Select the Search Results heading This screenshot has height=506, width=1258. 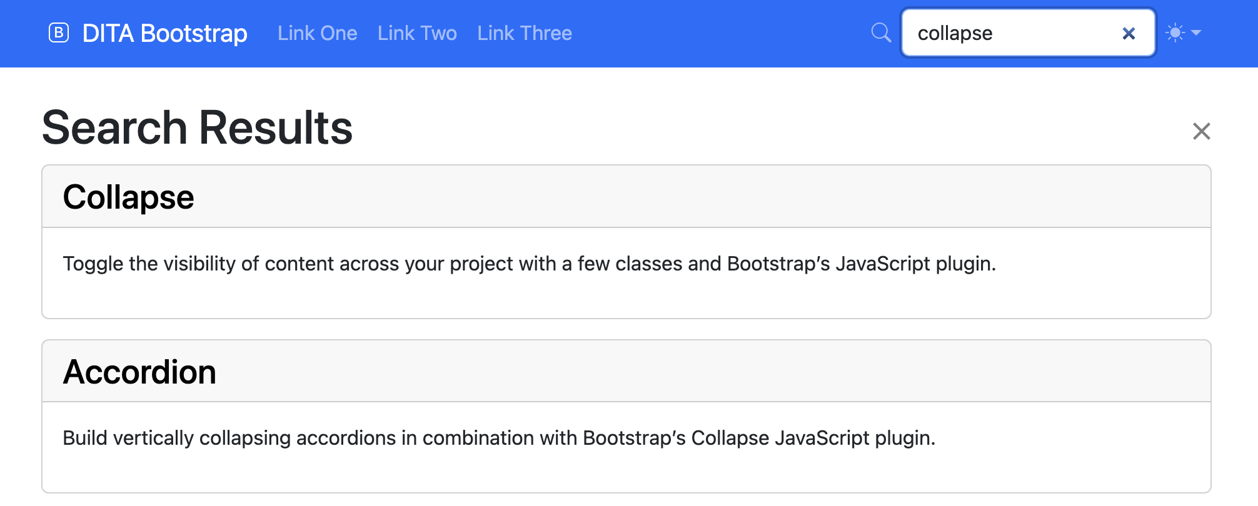pyautogui.click(x=197, y=127)
